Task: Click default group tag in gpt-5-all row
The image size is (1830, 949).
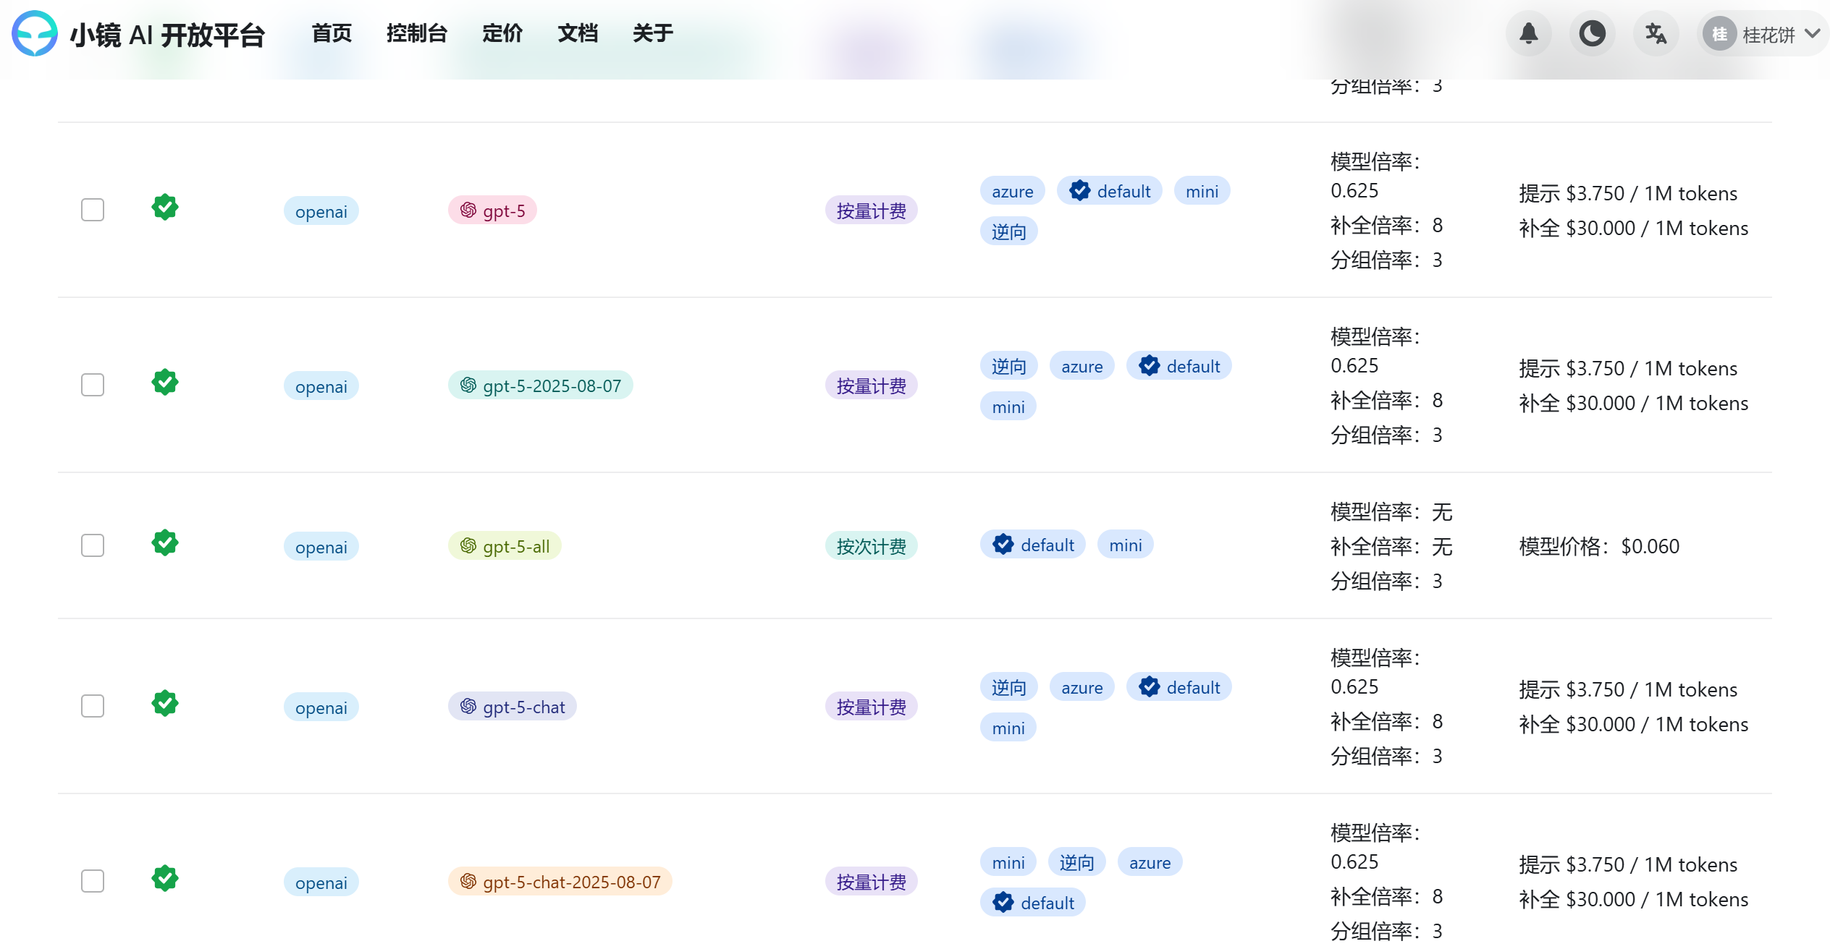Action: pos(1033,545)
